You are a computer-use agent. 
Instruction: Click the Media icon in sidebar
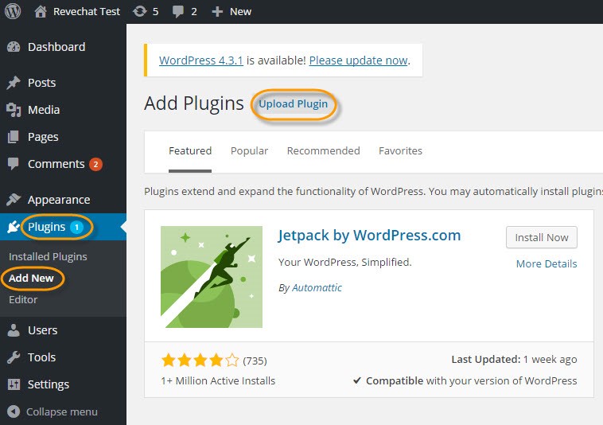14,110
